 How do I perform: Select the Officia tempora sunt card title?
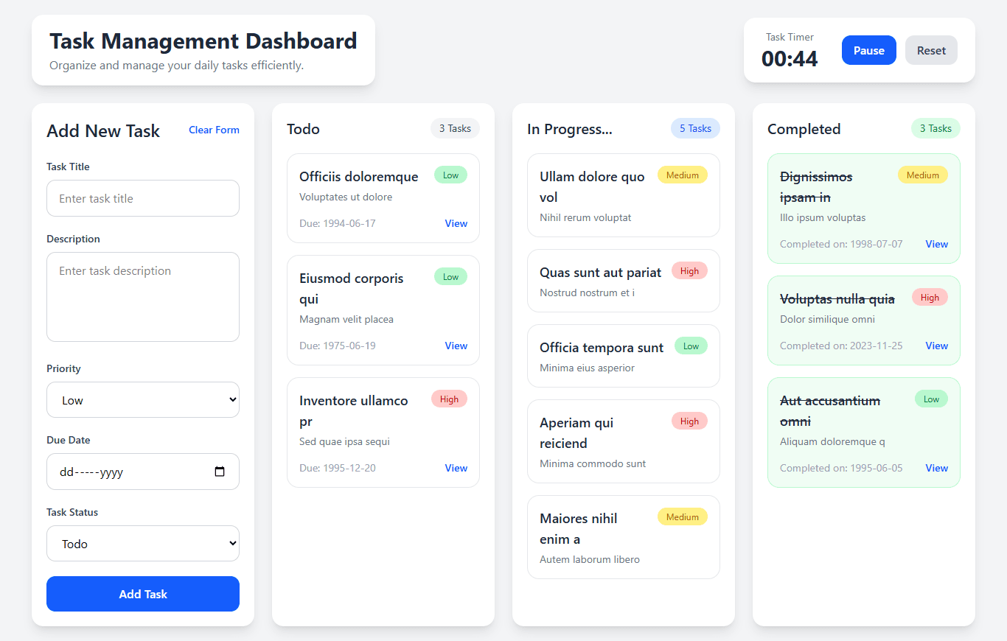click(602, 348)
